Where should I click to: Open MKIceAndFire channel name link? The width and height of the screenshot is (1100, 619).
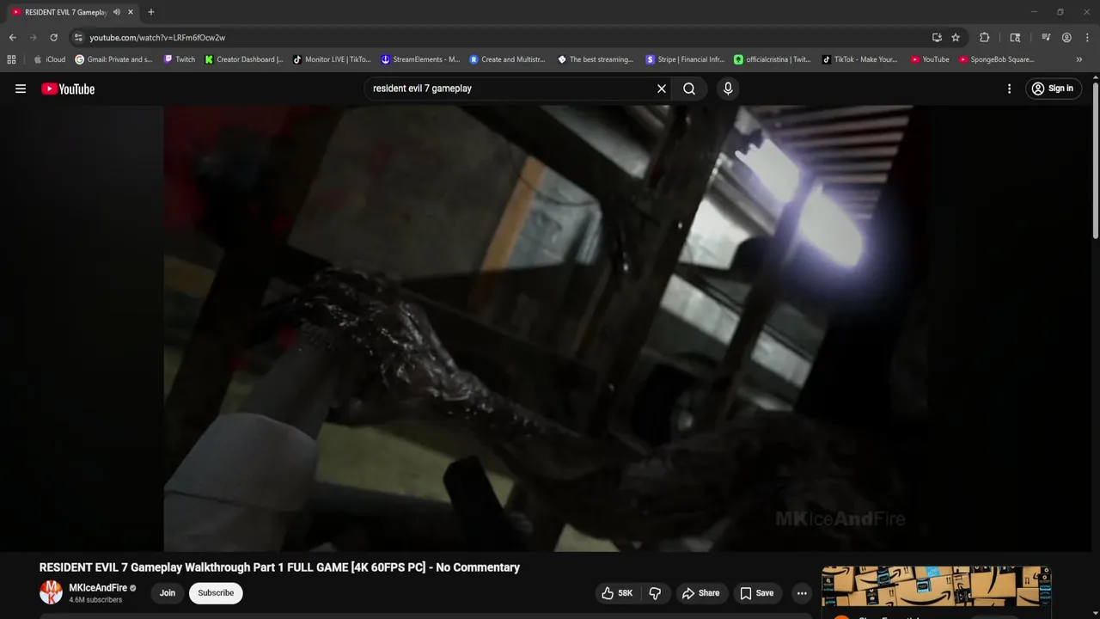pyautogui.click(x=98, y=588)
